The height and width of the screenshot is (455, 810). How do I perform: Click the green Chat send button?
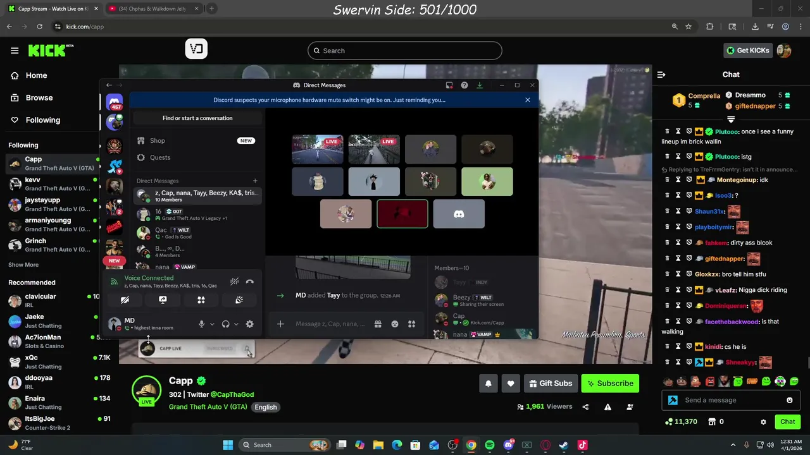[788, 422]
